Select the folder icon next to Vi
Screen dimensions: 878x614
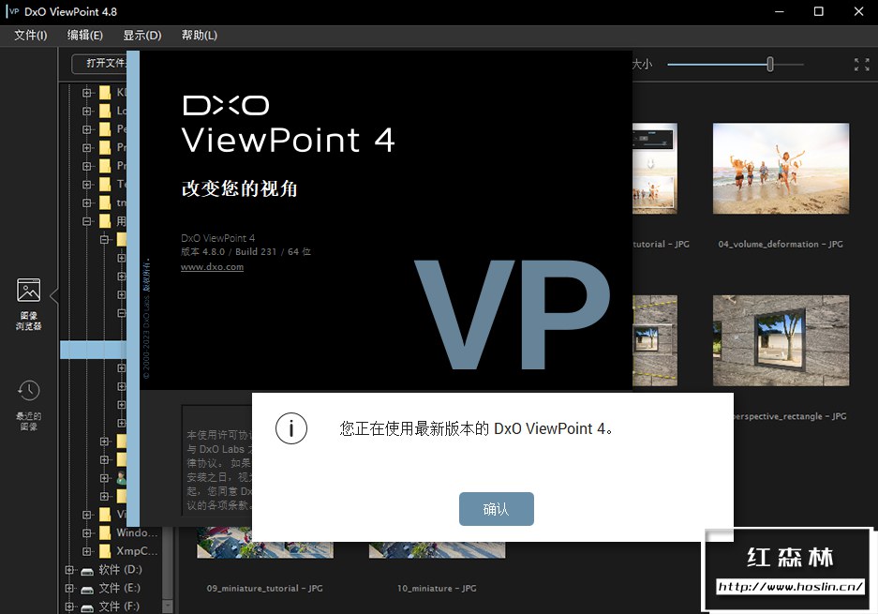pos(105,515)
